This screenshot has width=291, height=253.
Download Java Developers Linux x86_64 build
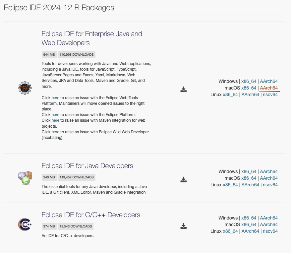[230, 185]
